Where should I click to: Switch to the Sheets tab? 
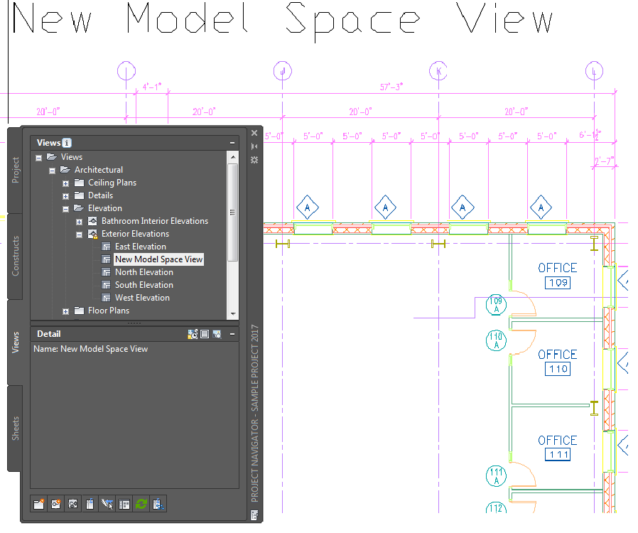coord(15,428)
